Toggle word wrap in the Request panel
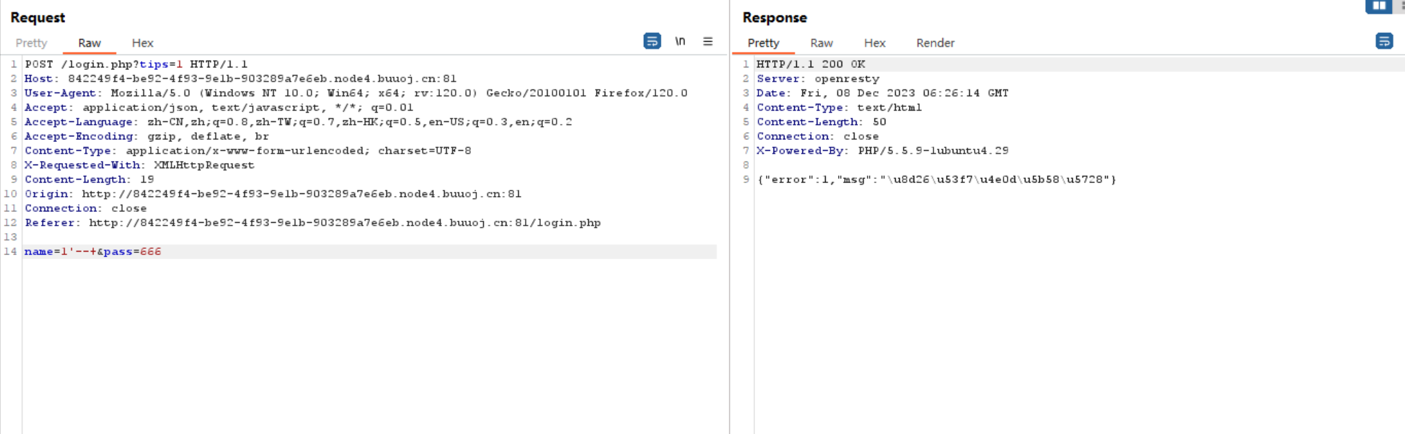The image size is (1405, 434). click(651, 41)
